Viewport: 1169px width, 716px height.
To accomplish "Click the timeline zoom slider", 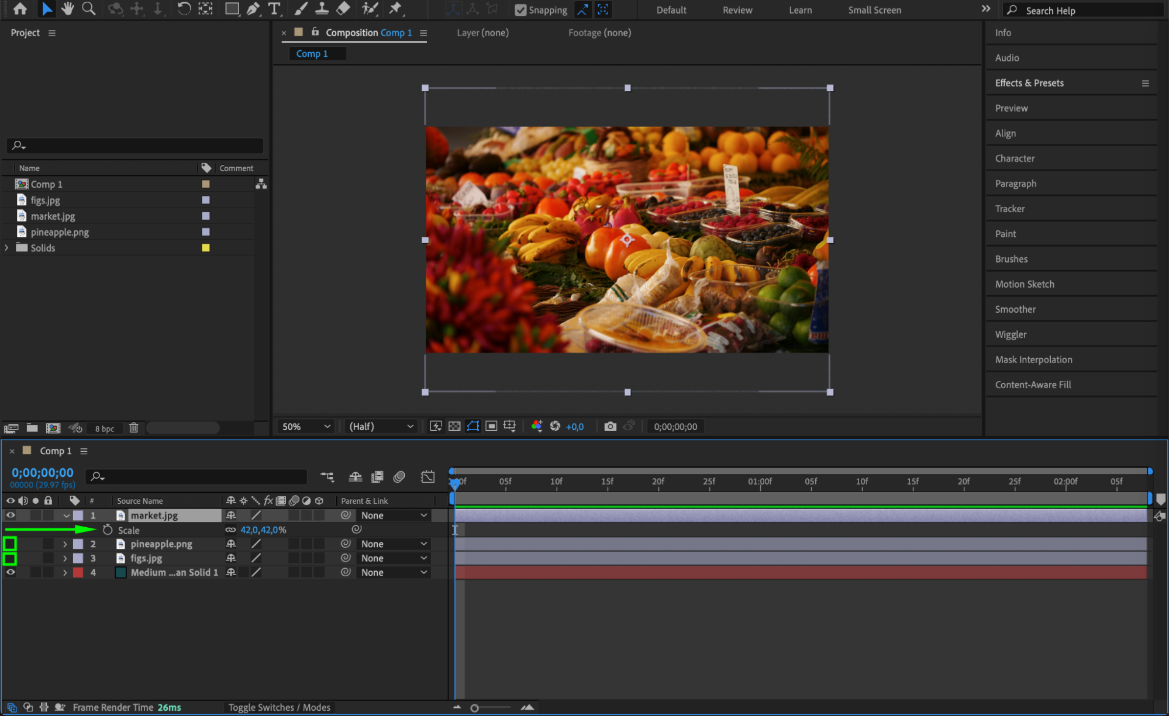I will [475, 708].
